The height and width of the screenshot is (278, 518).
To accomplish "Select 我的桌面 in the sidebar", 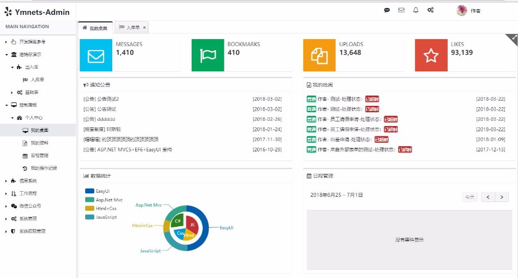I will (38, 130).
